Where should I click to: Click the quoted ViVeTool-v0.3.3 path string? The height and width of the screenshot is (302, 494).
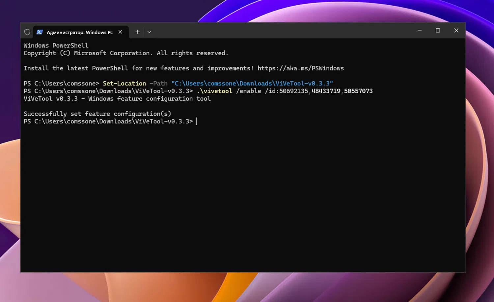252,83
